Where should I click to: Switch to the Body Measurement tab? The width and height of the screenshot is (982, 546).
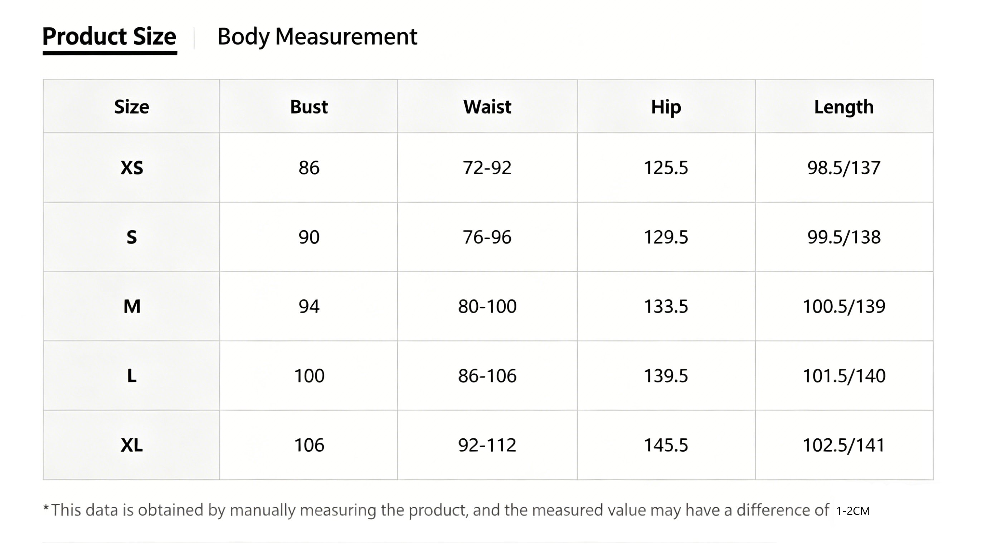pos(317,37)
